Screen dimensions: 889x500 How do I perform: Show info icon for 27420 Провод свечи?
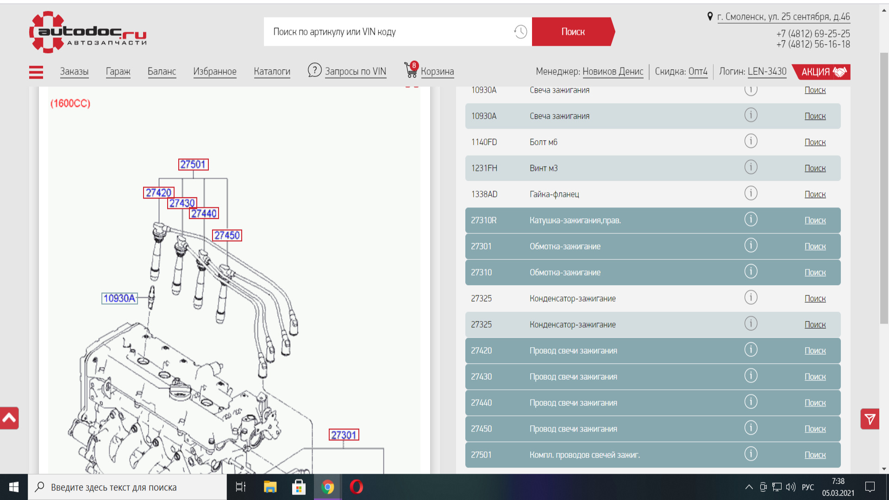[x=751, y=350]
